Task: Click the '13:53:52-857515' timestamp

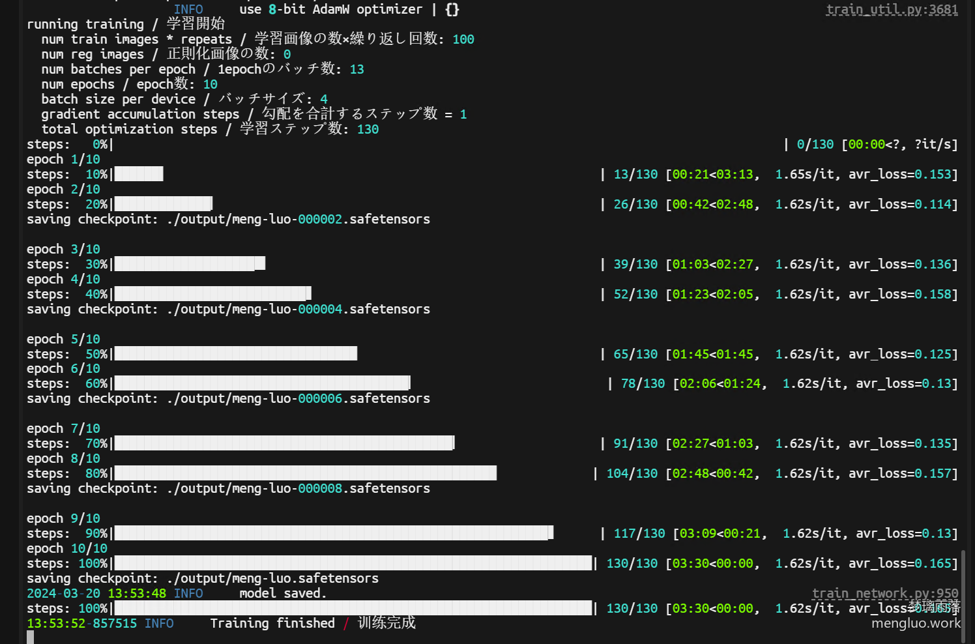Action: (82, 623)
